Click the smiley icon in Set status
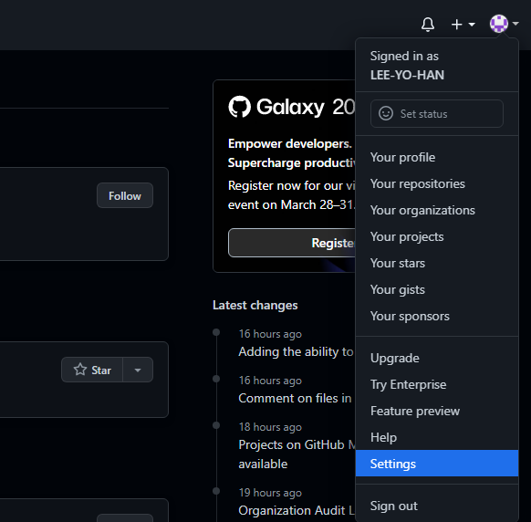The height and width of the screenshot is (522, 531). click(x=386, y=113)
